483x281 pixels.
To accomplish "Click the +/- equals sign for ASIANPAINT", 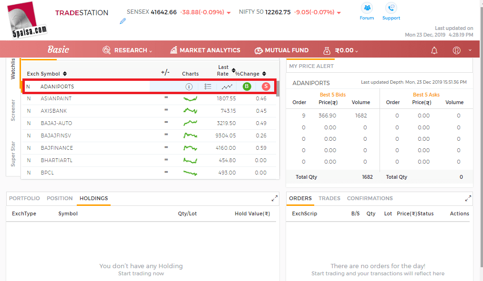I will (x=166, y=97).
